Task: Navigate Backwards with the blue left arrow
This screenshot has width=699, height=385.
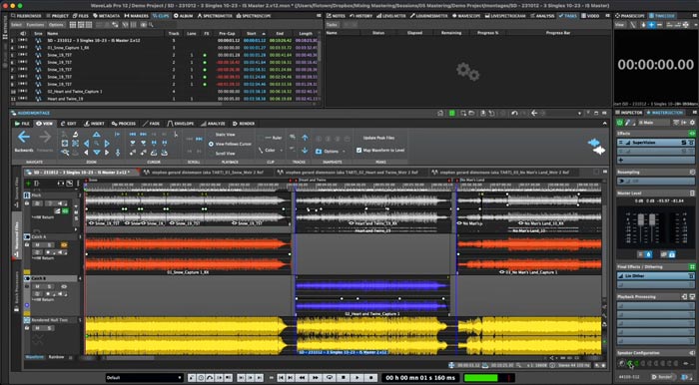Action: [x=24, y=137]
